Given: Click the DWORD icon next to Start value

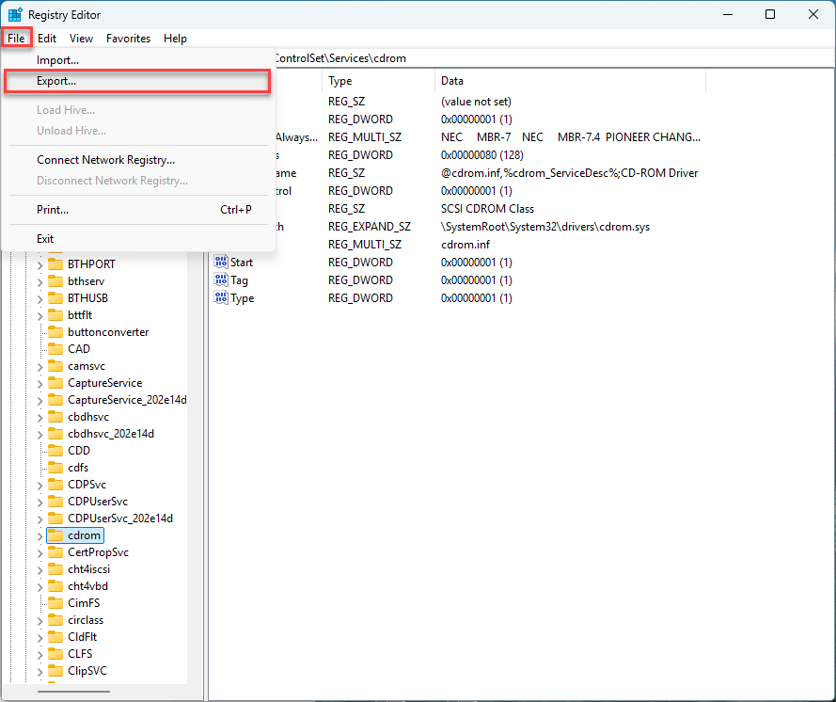Looking at the screenshot, I should 221,263.
